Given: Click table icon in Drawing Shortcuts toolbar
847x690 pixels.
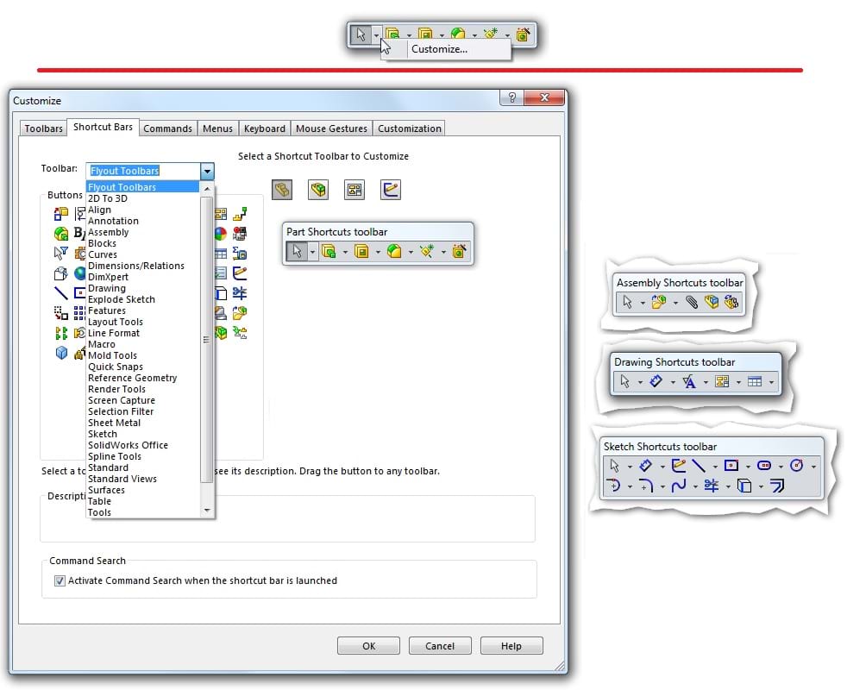Looking at the screenshot, I should click(755, 382).
